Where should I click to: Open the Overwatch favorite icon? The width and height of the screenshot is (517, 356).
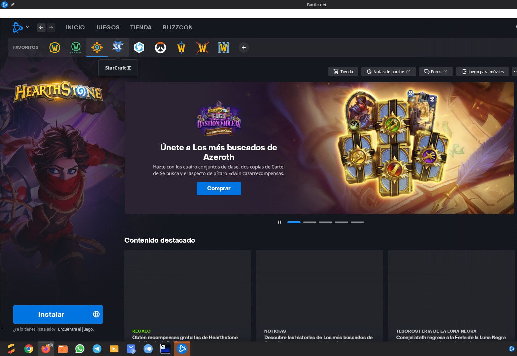[x=160, y=47]
